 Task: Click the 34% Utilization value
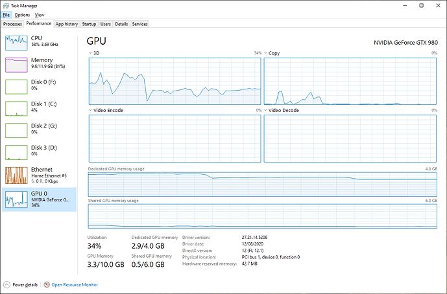tap(94, 246)
